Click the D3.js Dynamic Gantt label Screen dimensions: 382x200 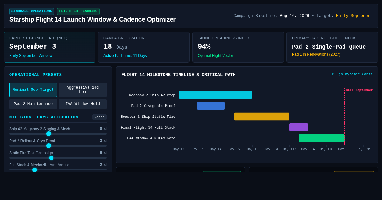click(352, 74)
